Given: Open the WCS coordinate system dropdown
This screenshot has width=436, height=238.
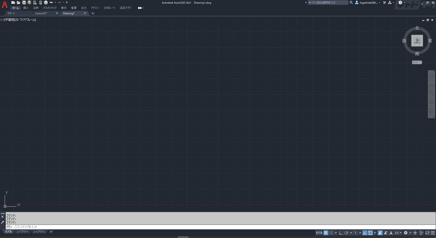Looking at the screenshot, I should 417,62.
